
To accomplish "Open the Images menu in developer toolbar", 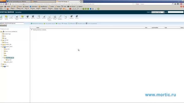I will pos(26,6).
